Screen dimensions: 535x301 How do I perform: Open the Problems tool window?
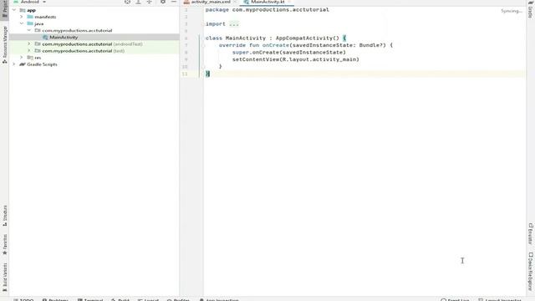point(55,299)
